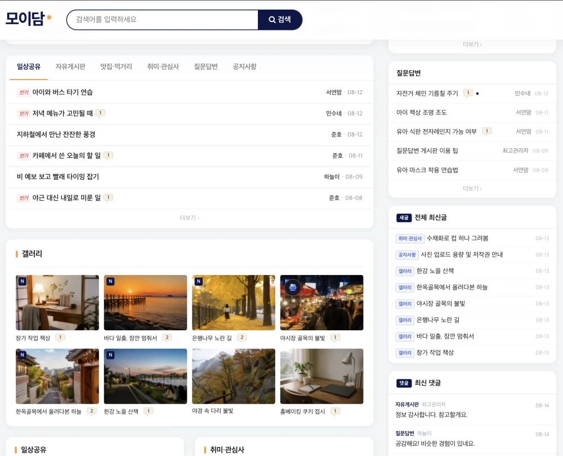Open the 한강 노을 산책 gallery photo
Viewport: 563px width, 456px height.
145,376
